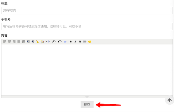Viewport: 174px width, 112px height.
Task: Clear formatting with the broom icon
Action: tap(38, 42)
